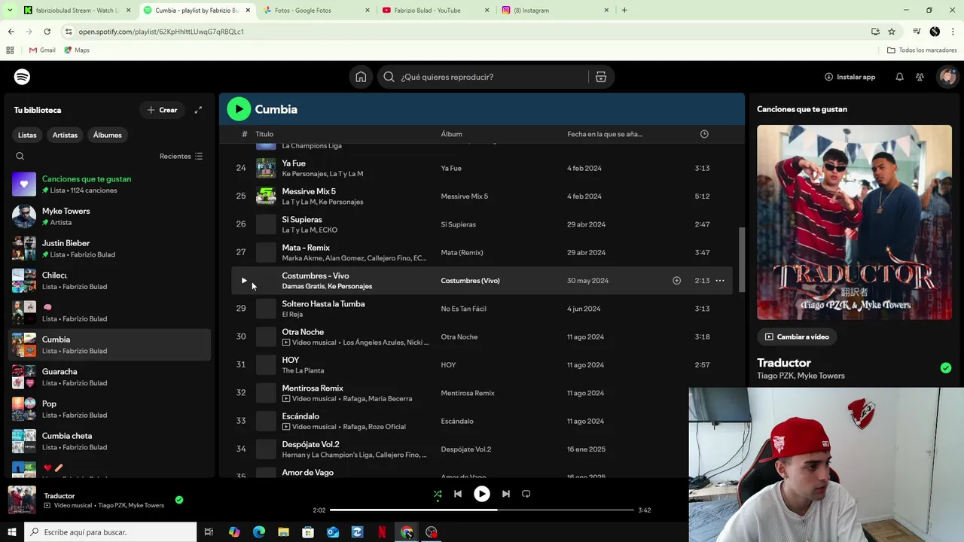Viewport: 964px width, 542px height.
Task: Open Microsoft Store from taskbar
Action: 308,532
